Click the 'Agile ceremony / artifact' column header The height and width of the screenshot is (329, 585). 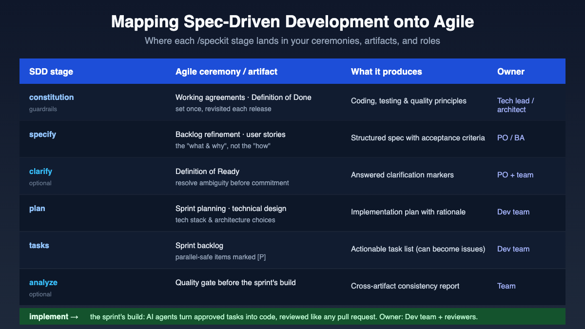(226, 72)
